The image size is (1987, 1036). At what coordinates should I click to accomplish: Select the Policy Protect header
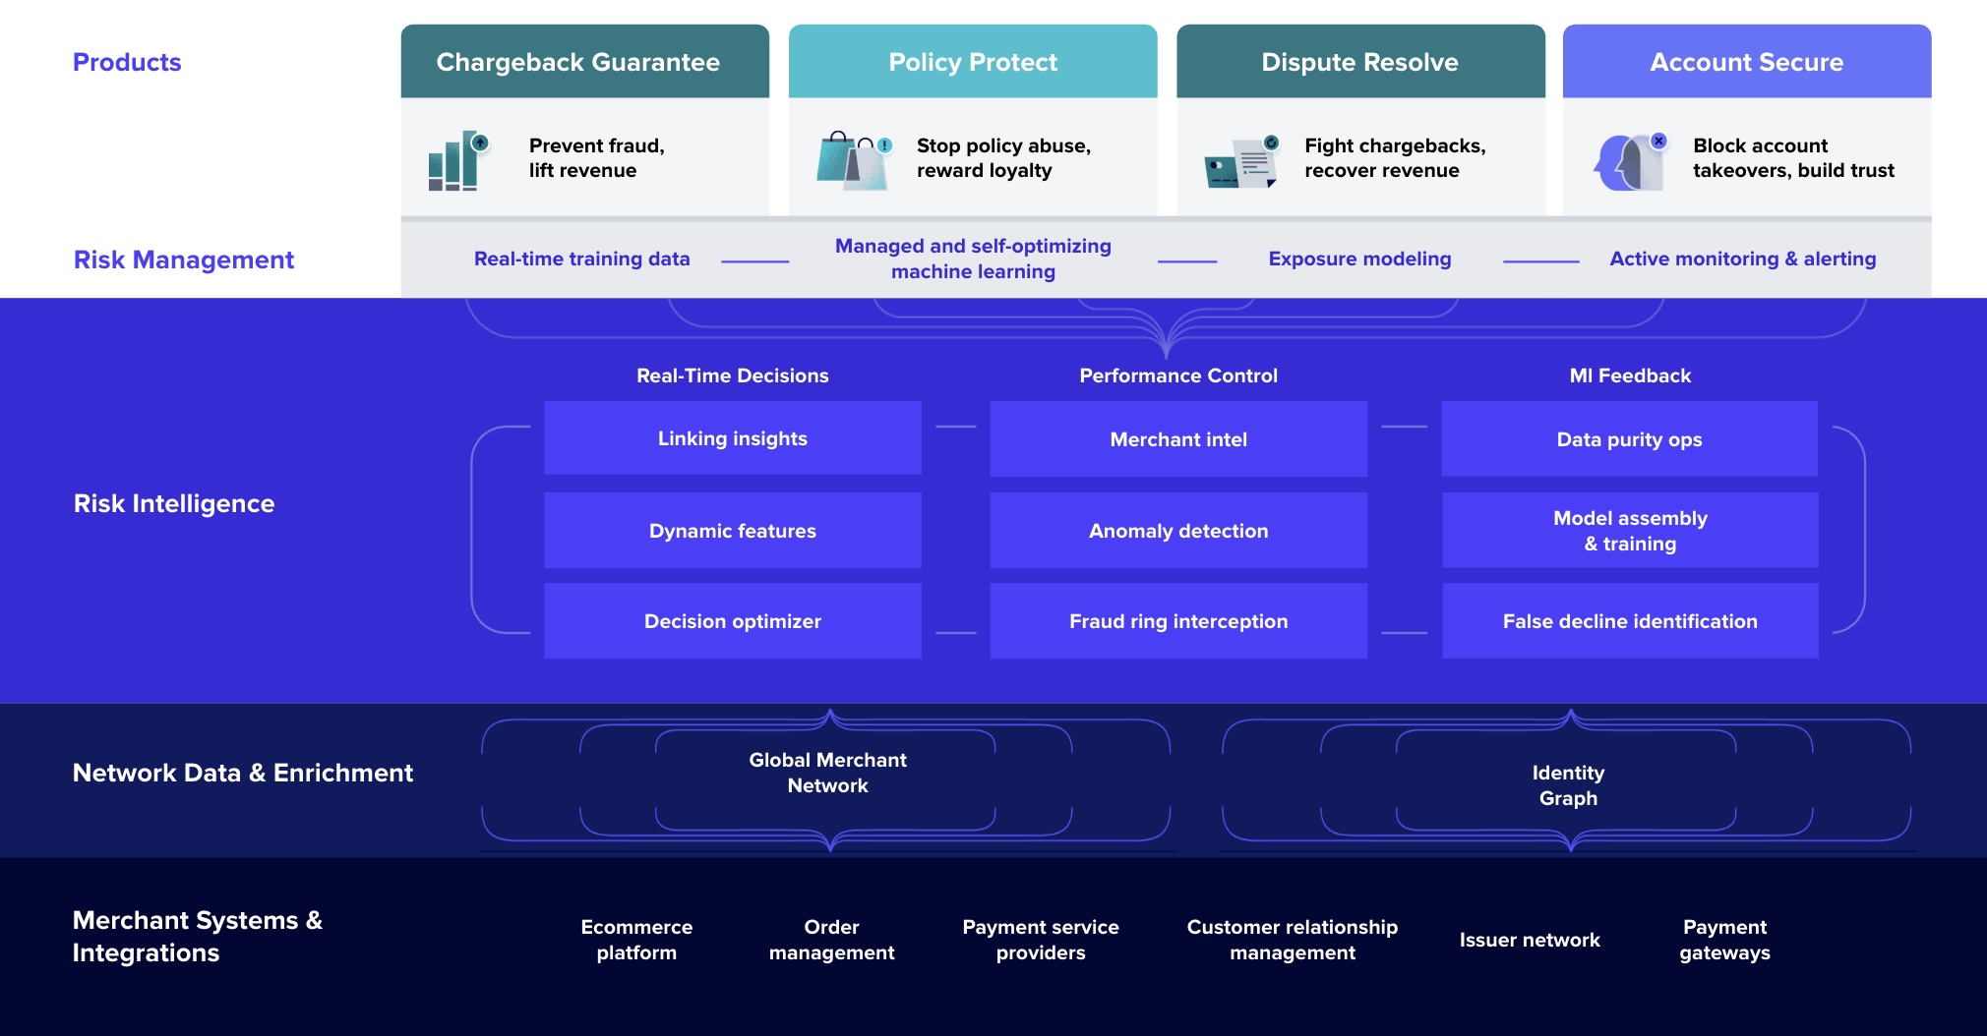tap(973, 62)
